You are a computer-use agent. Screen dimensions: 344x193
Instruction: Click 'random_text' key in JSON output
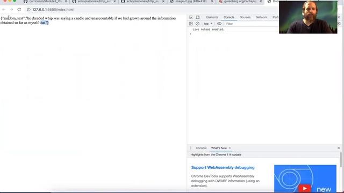click(13, 18)
